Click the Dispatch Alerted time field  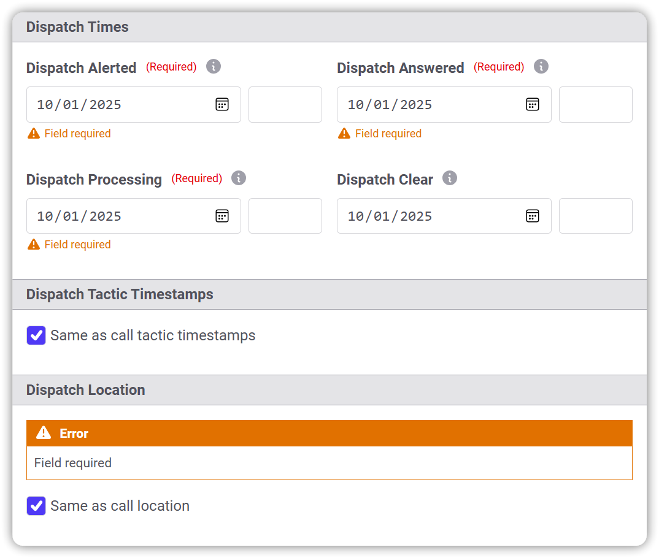[285, 104]
